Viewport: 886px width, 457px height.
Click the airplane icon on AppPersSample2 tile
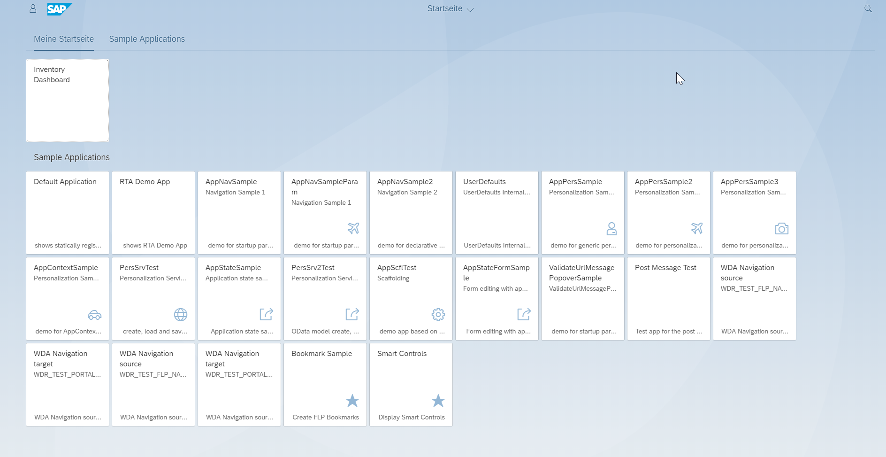pos(698,229)
